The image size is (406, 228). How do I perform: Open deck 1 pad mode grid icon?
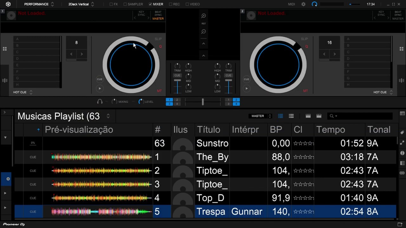5,49
